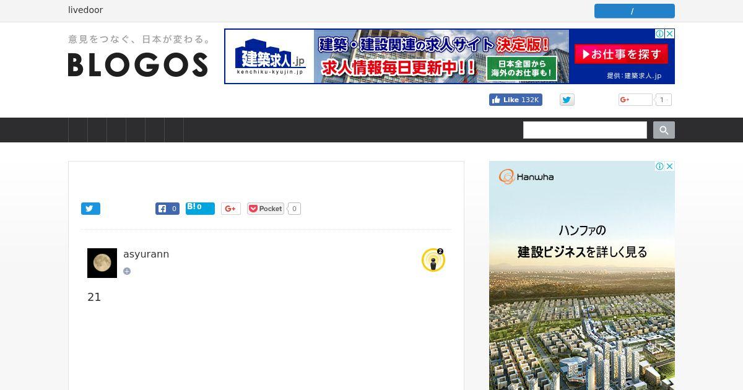Close the Hanwha sidebar ad
The width and height of the screenshot is (743, 390).
click(670, 166)
